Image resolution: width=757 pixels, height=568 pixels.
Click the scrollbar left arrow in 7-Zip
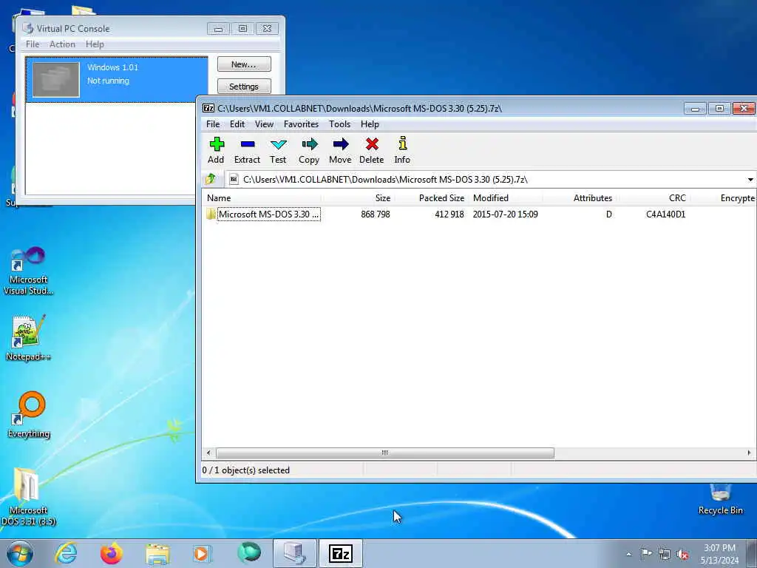pyautogui.click(x=208, y=453)
